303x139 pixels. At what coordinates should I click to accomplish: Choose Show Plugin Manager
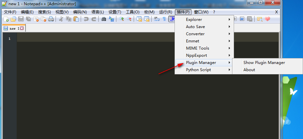pos(267,63)
